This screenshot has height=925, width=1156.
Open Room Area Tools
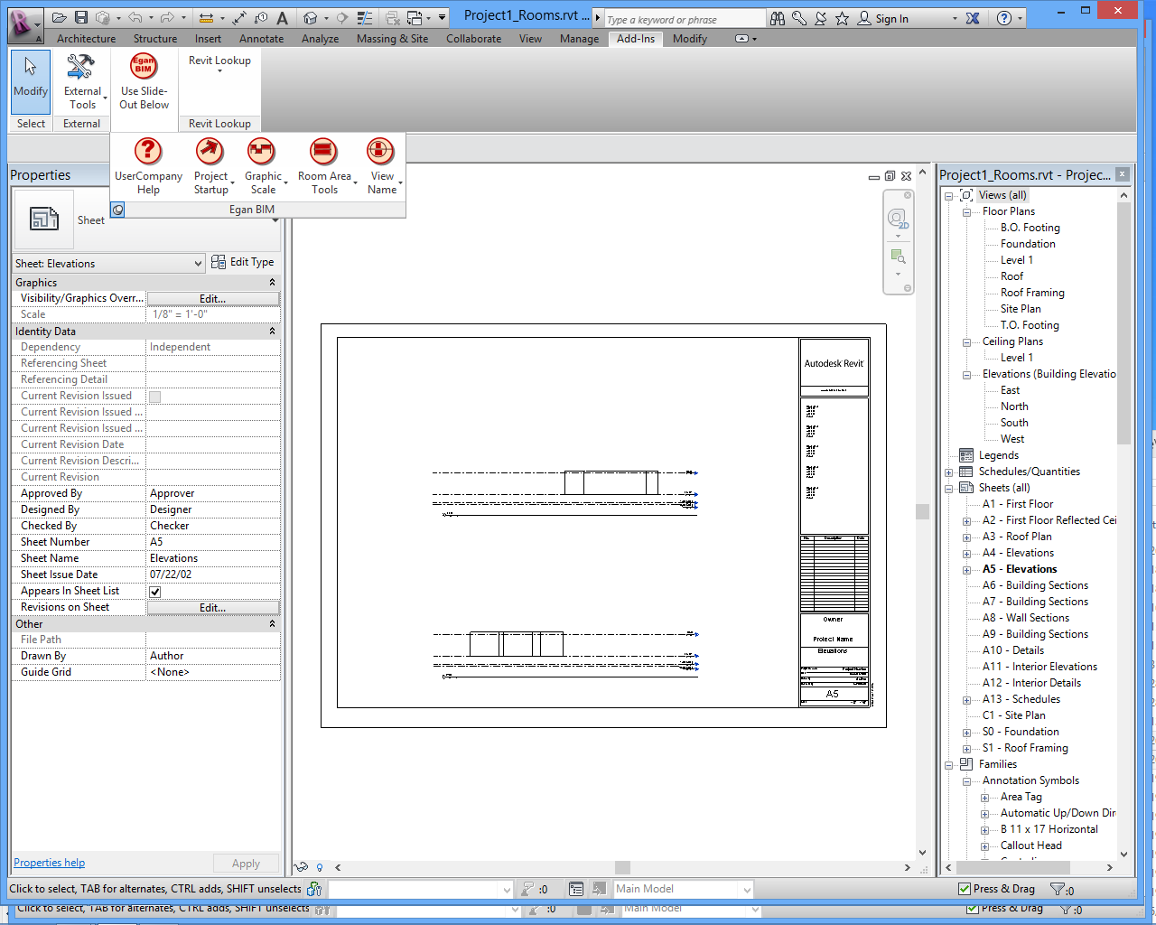pyautogui.click(x=325, y=166)
